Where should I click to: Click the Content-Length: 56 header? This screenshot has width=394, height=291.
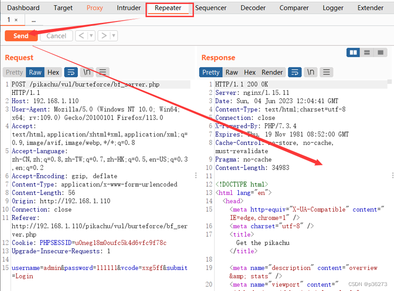click(43, 193)
